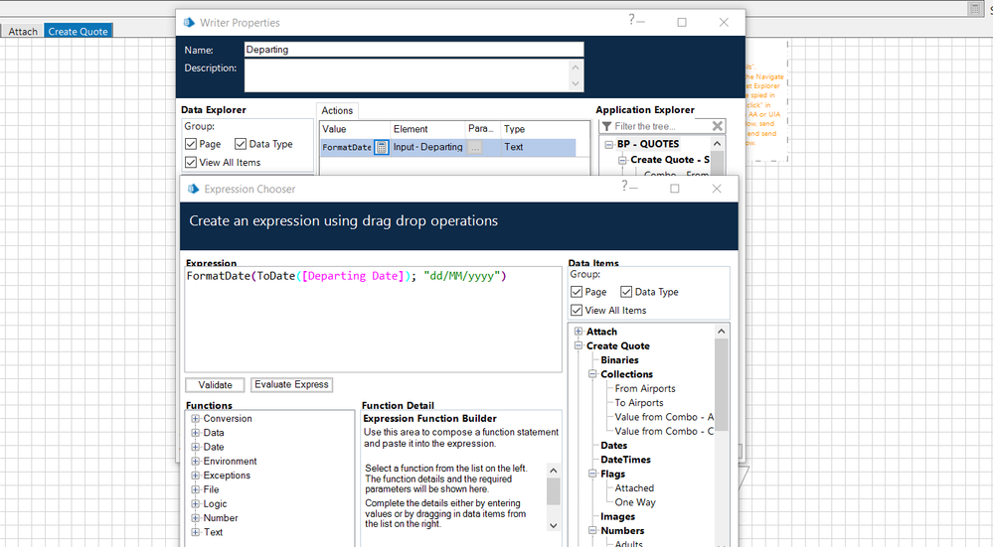
Task: Select the Actions tab in Writer Properties
Action: click(337, 110)
